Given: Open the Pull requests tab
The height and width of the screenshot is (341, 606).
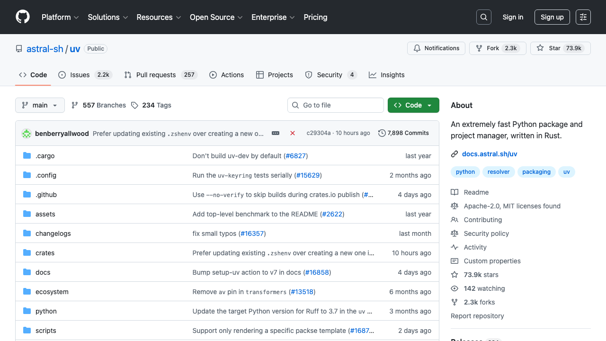Looking at the screenshot, I should [155, 75].
